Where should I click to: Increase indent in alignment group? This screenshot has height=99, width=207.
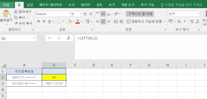point(121,21)
